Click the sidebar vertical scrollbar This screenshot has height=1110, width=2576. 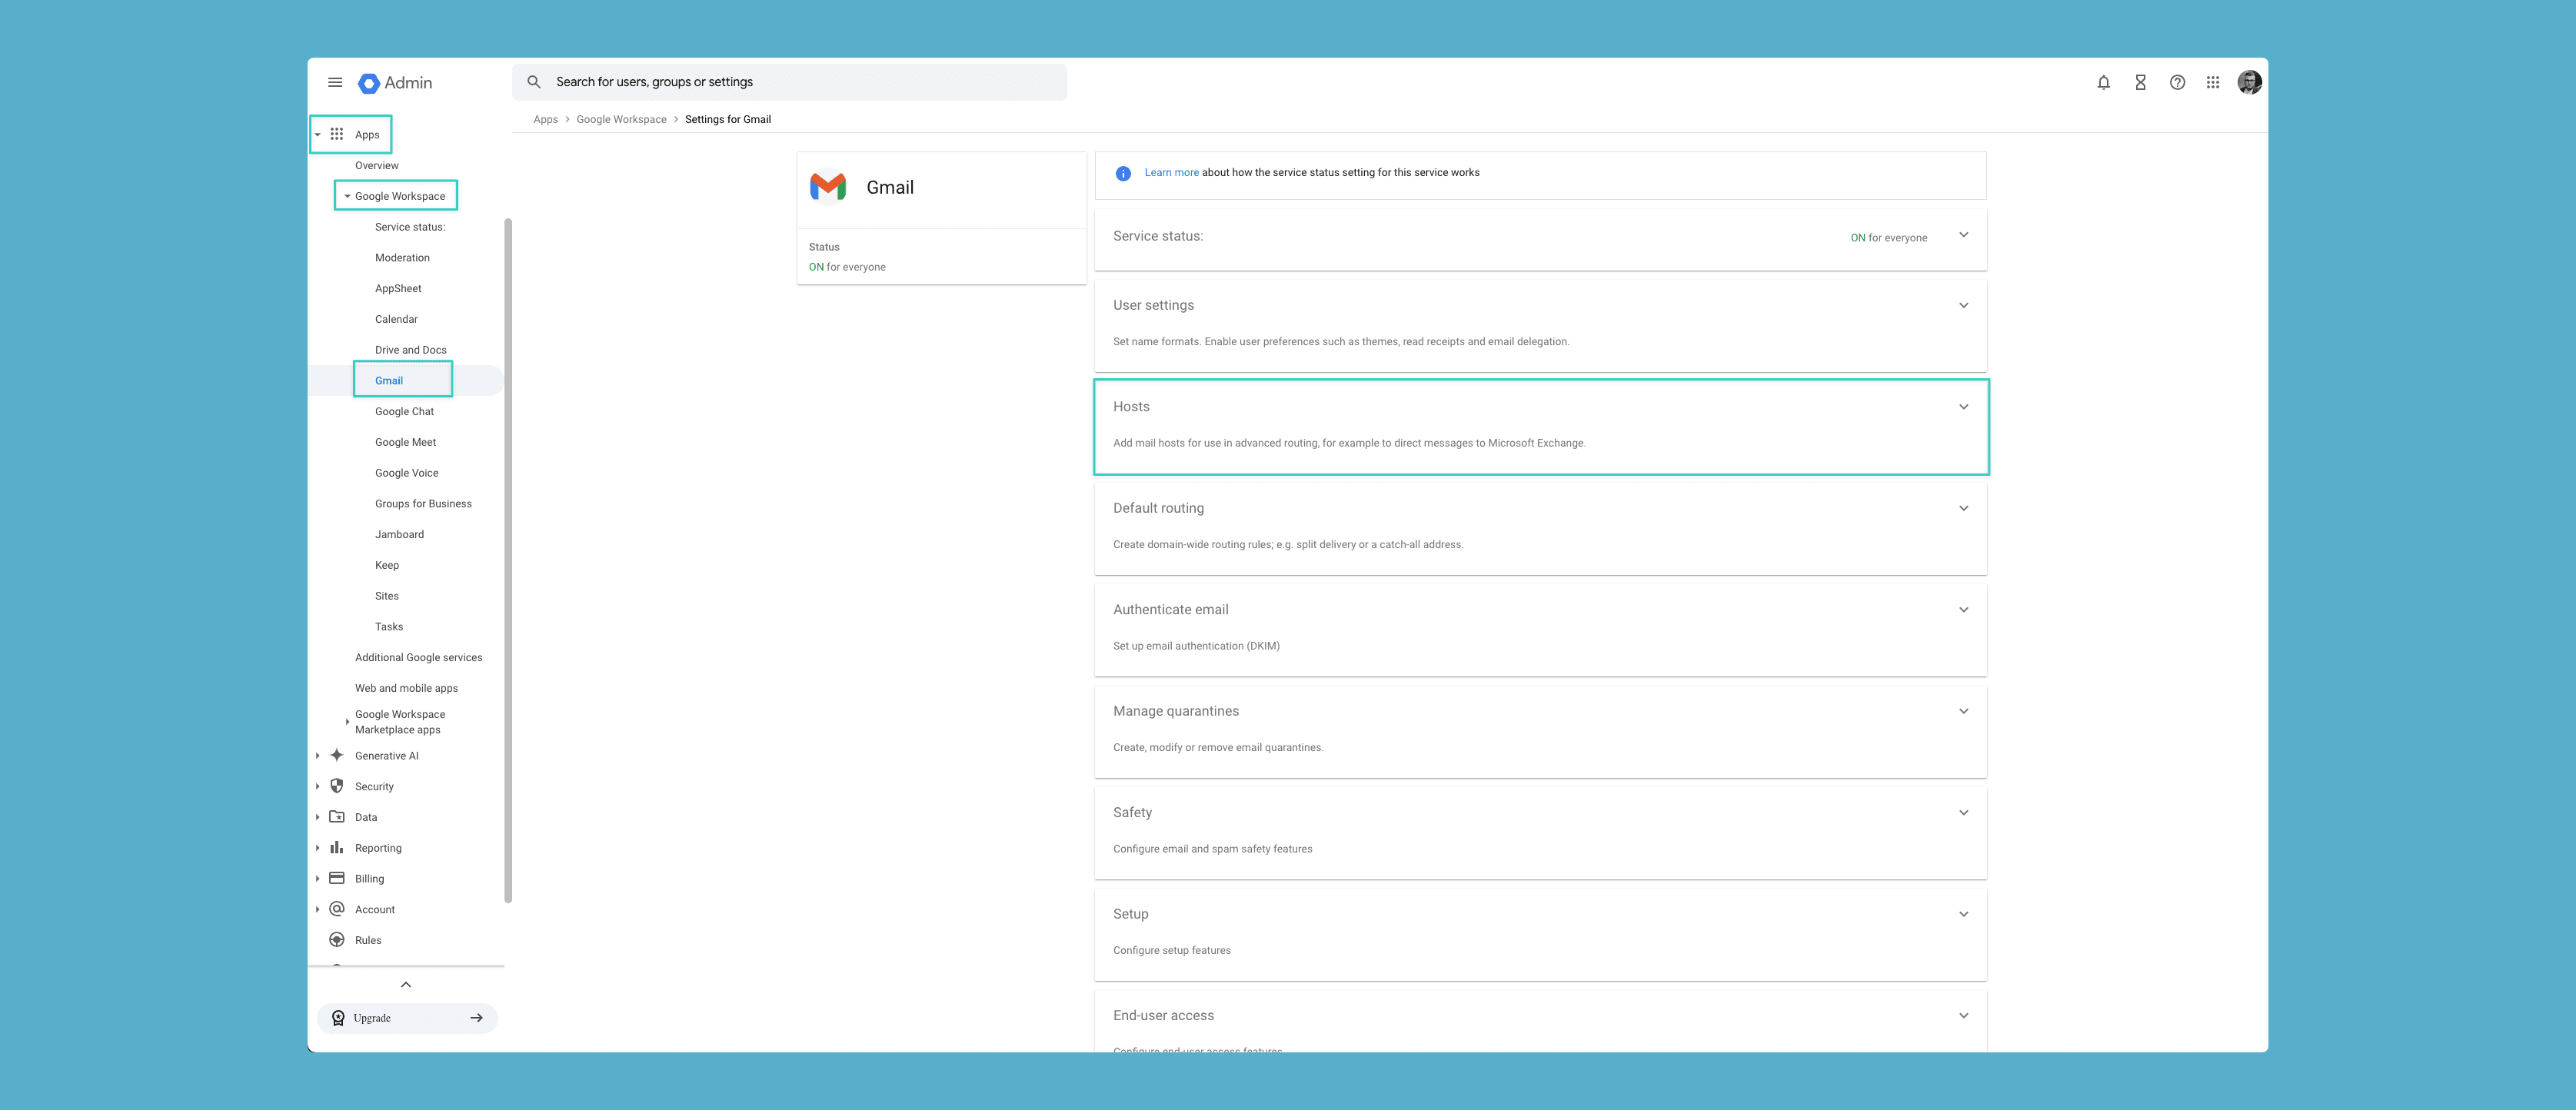(x=508, y=560)
